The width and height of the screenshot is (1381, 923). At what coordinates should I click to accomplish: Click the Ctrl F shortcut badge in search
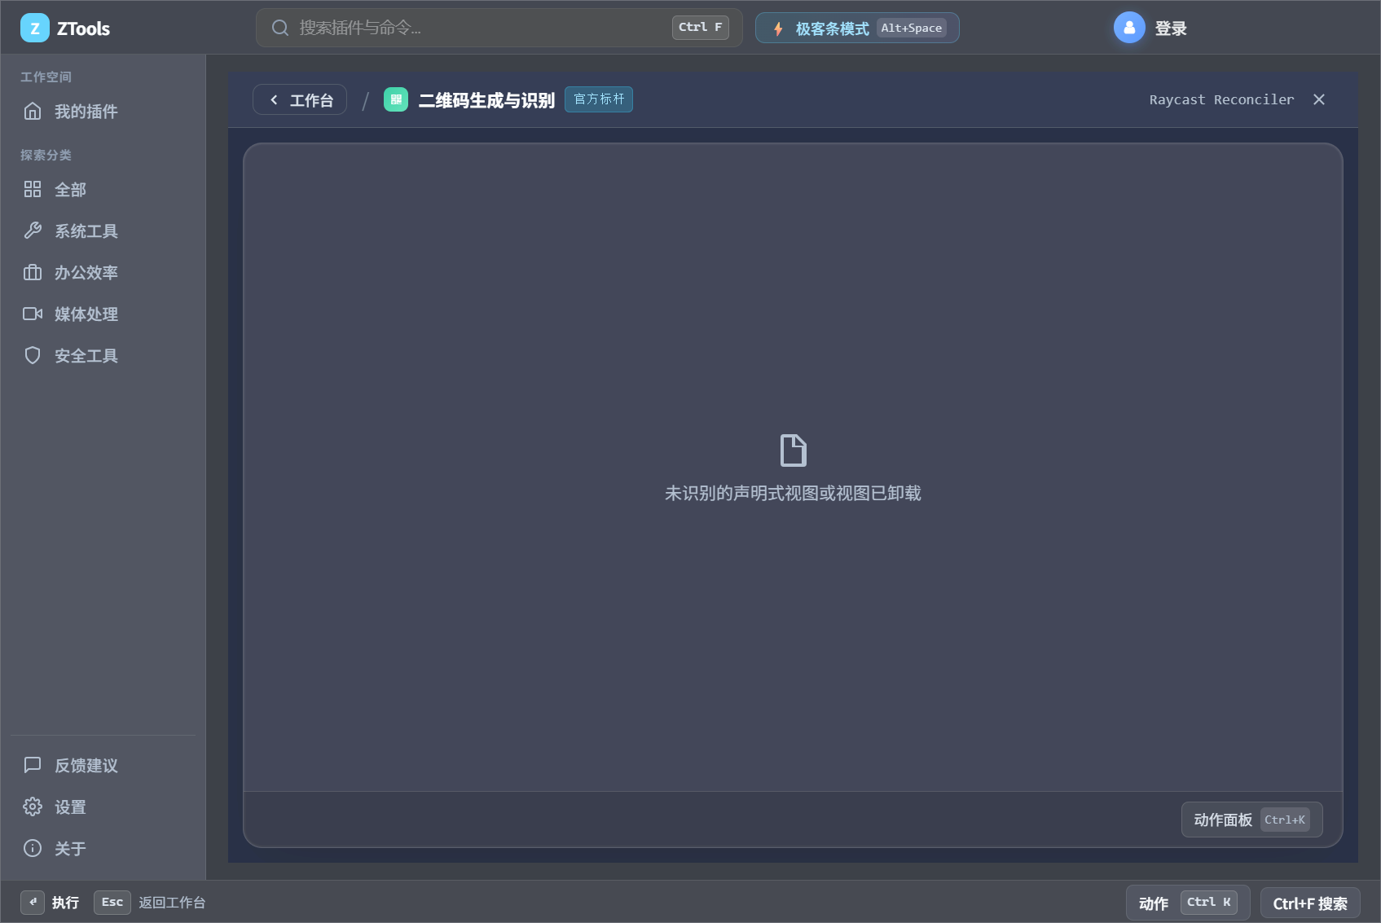click(700, 28)
